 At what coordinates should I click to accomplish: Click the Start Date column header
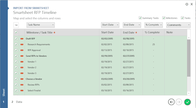point(110,33)
